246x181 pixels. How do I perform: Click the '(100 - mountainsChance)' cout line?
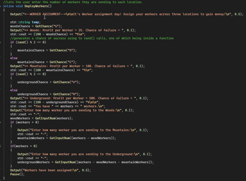click(51, 70)
